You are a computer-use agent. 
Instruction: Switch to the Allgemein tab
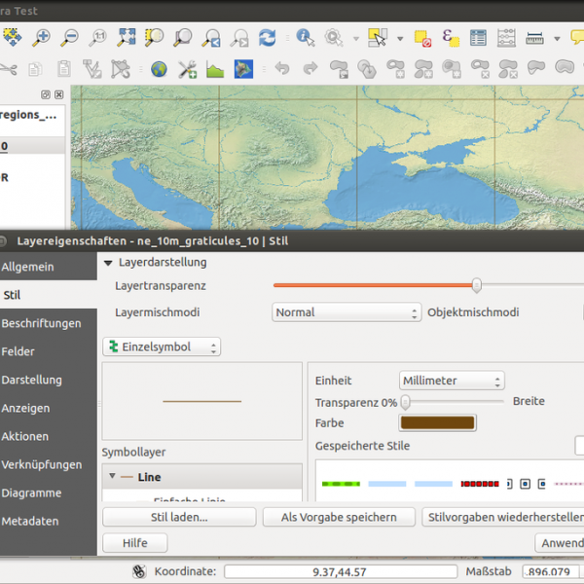coord(49,267)
